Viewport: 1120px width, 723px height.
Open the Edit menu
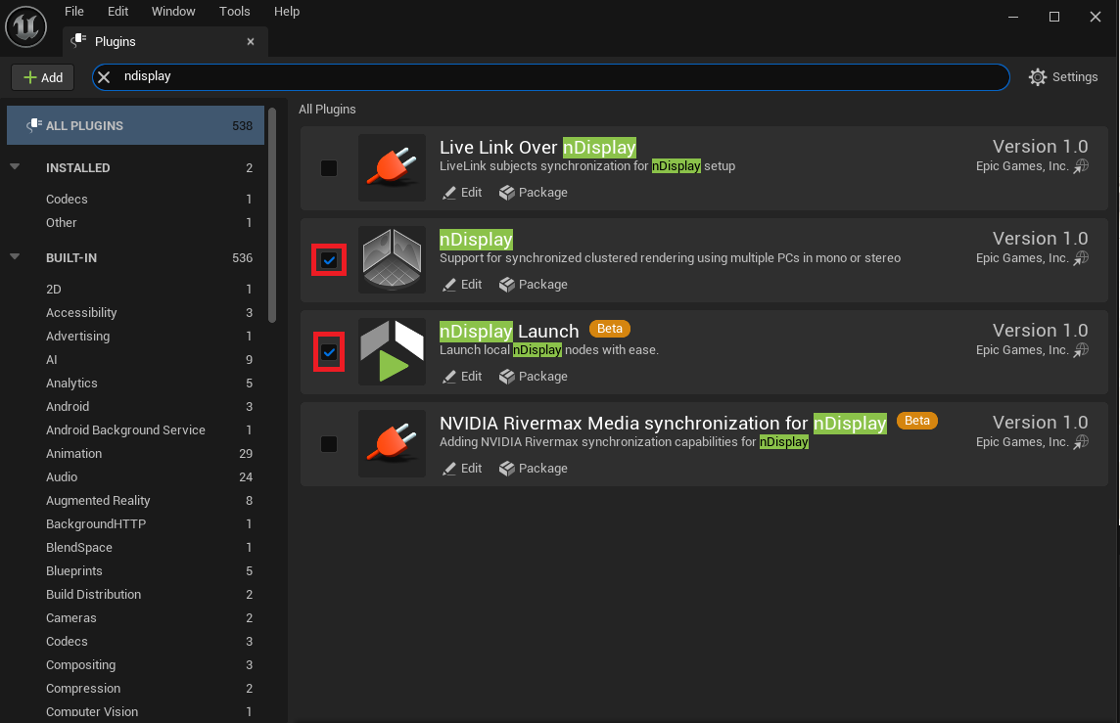point(117,12)
